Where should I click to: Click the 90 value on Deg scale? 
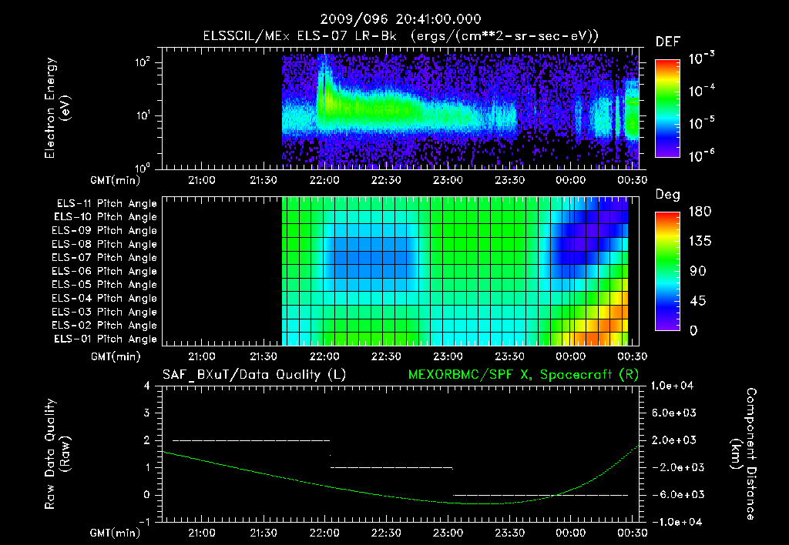coord(698,272)
